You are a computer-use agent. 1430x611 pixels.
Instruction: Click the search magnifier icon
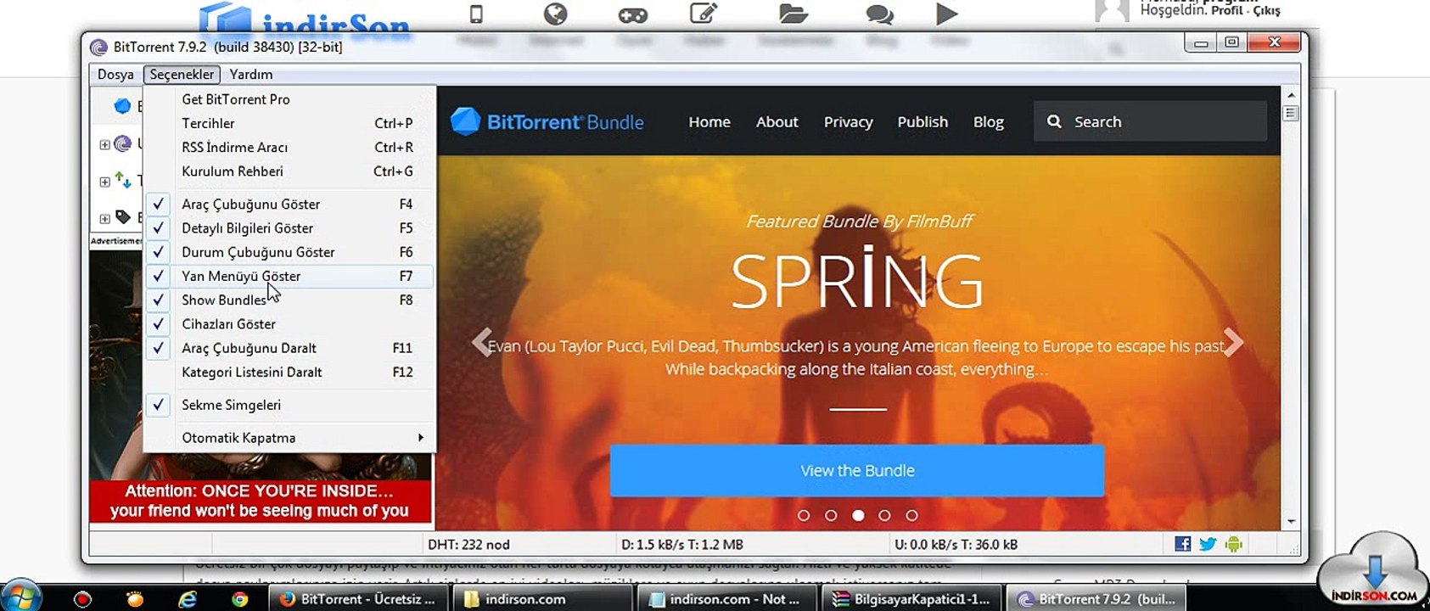[x=1054, y=121]
